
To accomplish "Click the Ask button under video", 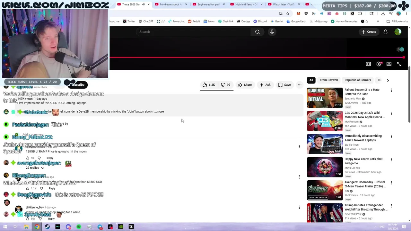I will (x=265, y=85).
